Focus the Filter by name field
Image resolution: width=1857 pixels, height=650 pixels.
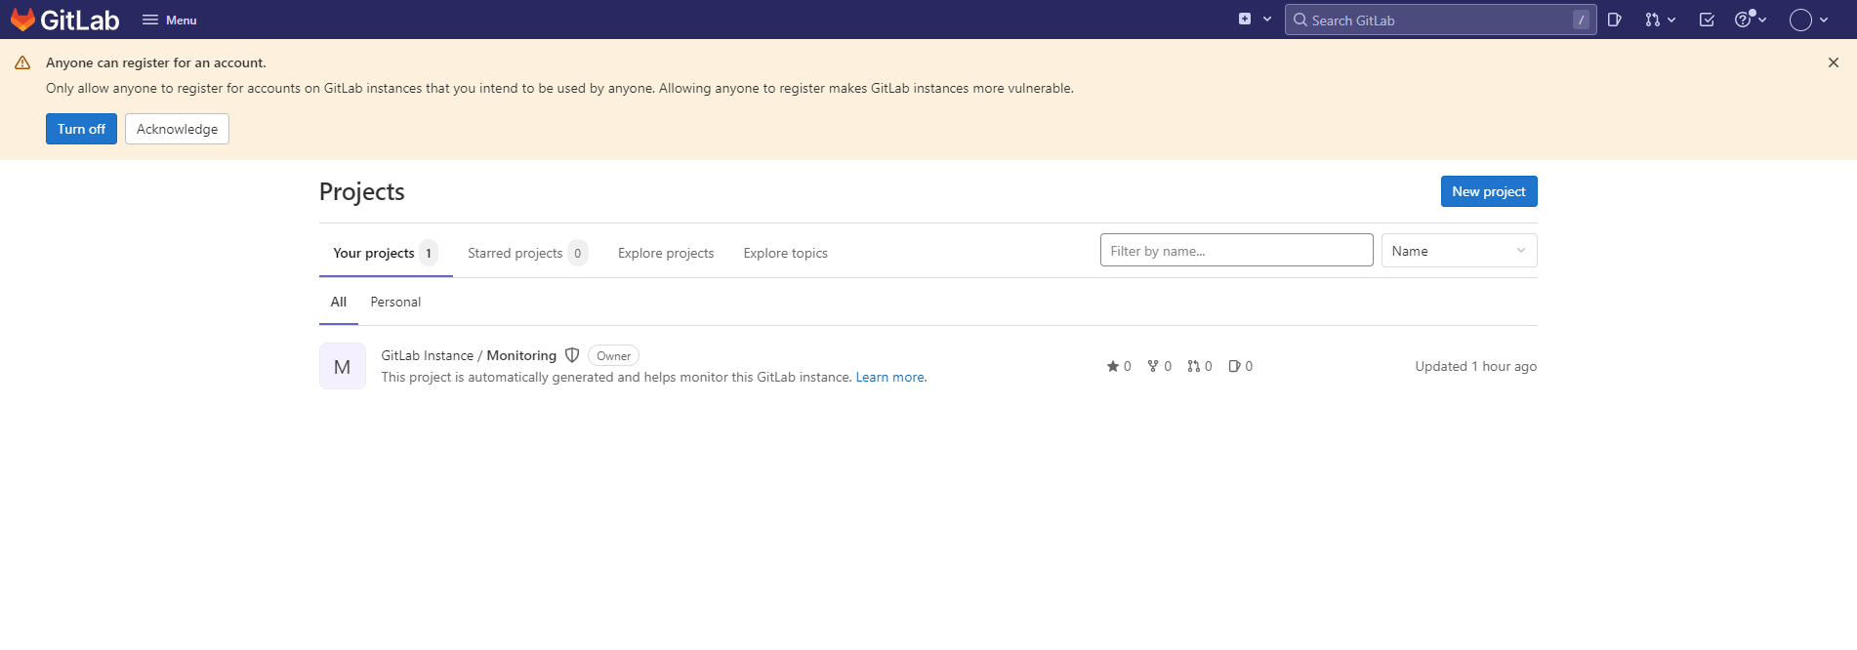click(1236, 251)
